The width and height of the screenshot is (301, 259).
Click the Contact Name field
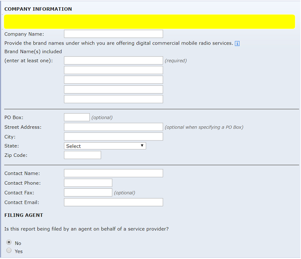[x=113, y=173]
